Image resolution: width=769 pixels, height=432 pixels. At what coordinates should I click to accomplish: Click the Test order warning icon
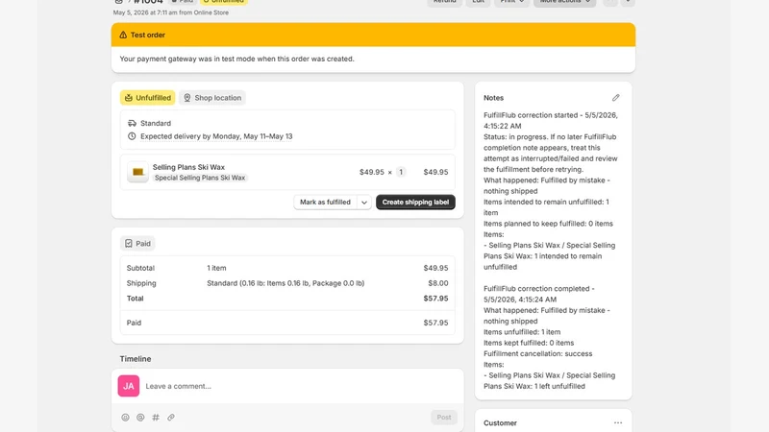click(x=123, y=35)
